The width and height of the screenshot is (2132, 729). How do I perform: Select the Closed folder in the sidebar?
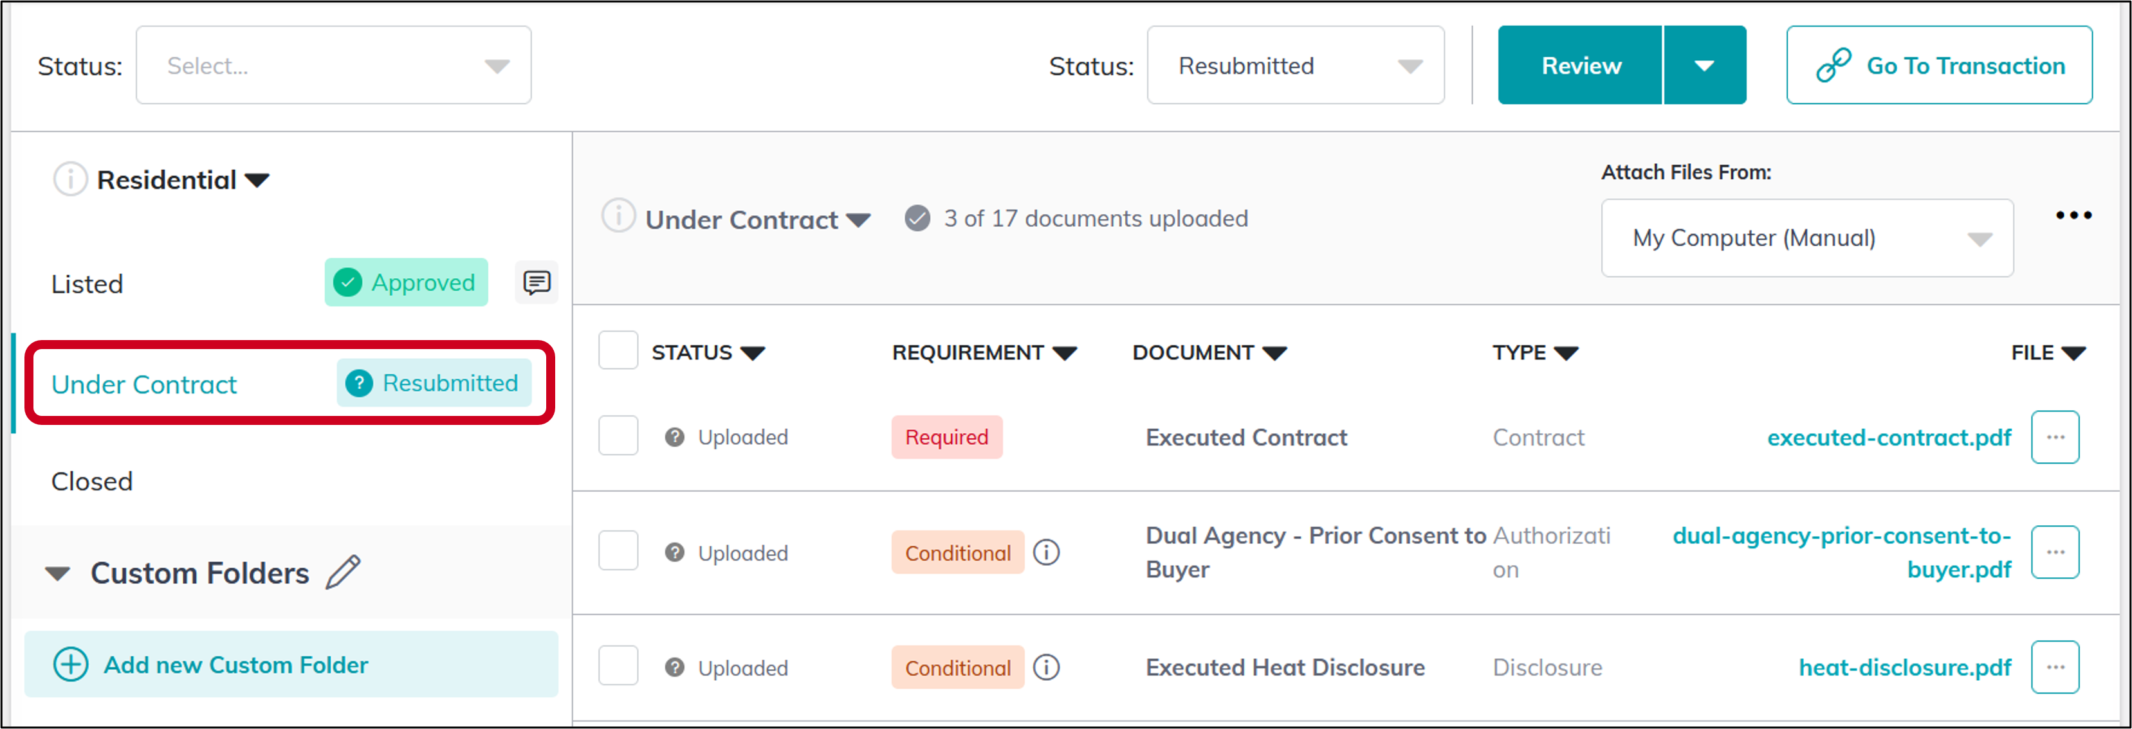pos(92,480)
